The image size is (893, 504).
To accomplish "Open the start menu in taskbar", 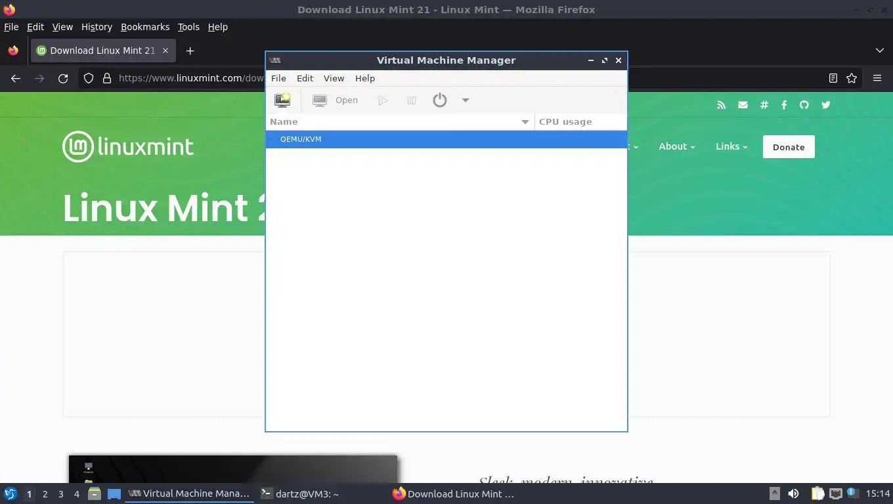I will (11, 493).
